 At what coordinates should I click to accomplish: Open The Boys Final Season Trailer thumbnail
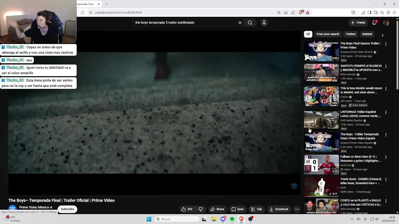pos(321,51)
